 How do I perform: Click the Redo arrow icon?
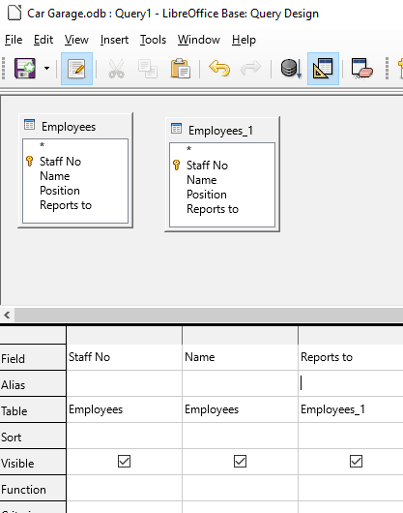click(x=251, y=68)
